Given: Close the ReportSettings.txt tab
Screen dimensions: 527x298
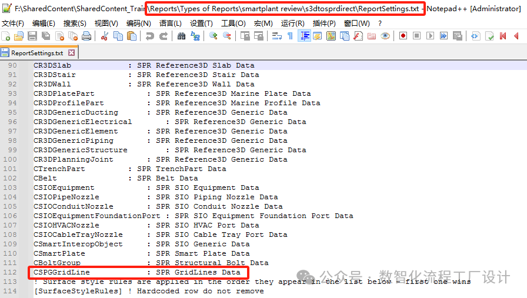Looking at the screenshot, I should pos(71,52).
